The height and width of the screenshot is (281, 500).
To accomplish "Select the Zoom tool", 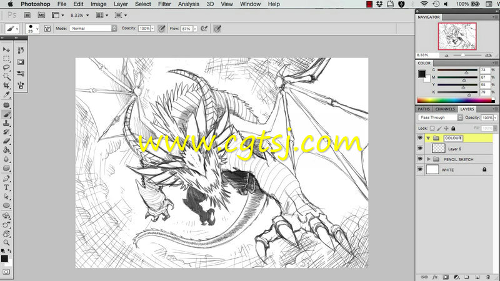I will point(6,242).
